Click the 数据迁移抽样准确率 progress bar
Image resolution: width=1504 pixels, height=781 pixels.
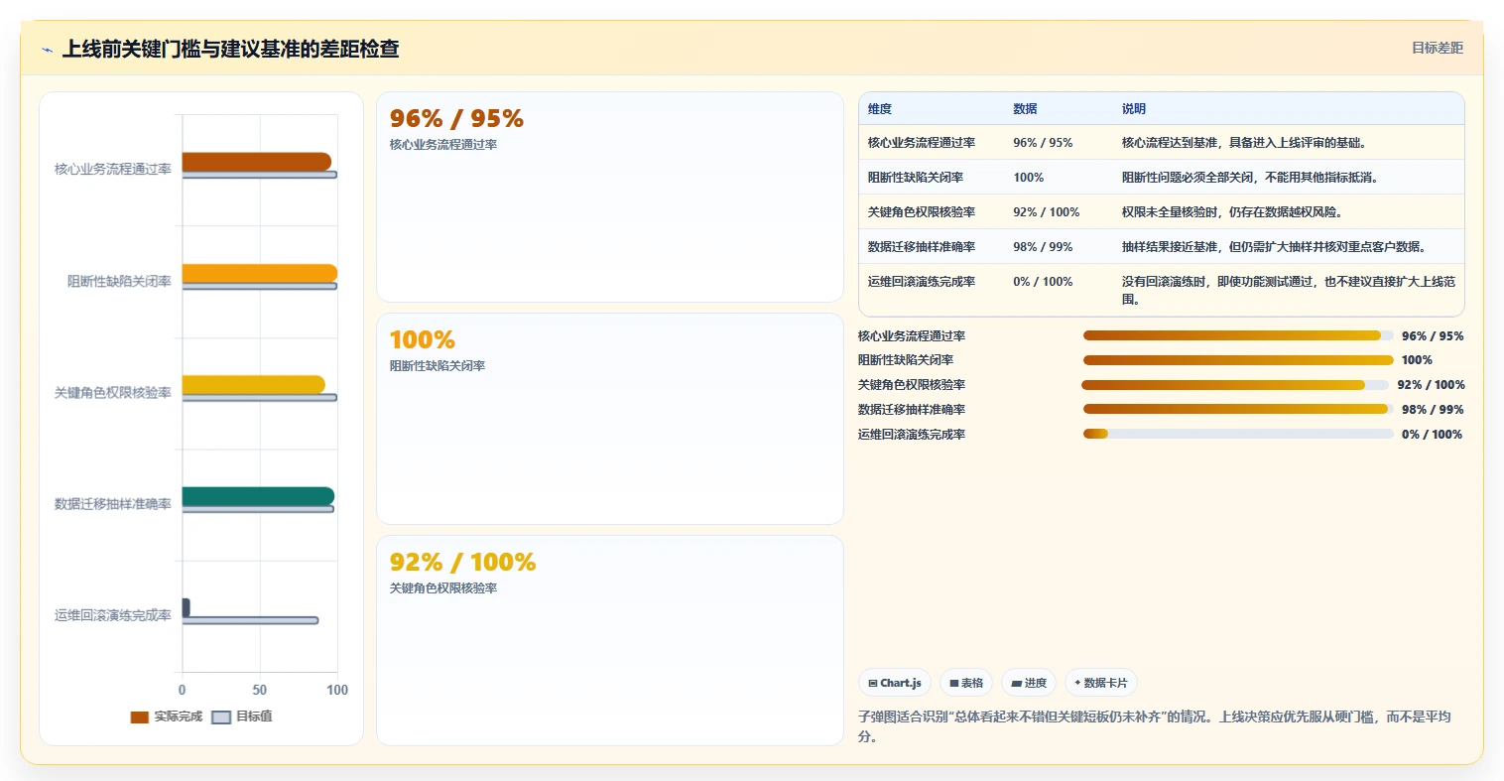[1238, 409]
